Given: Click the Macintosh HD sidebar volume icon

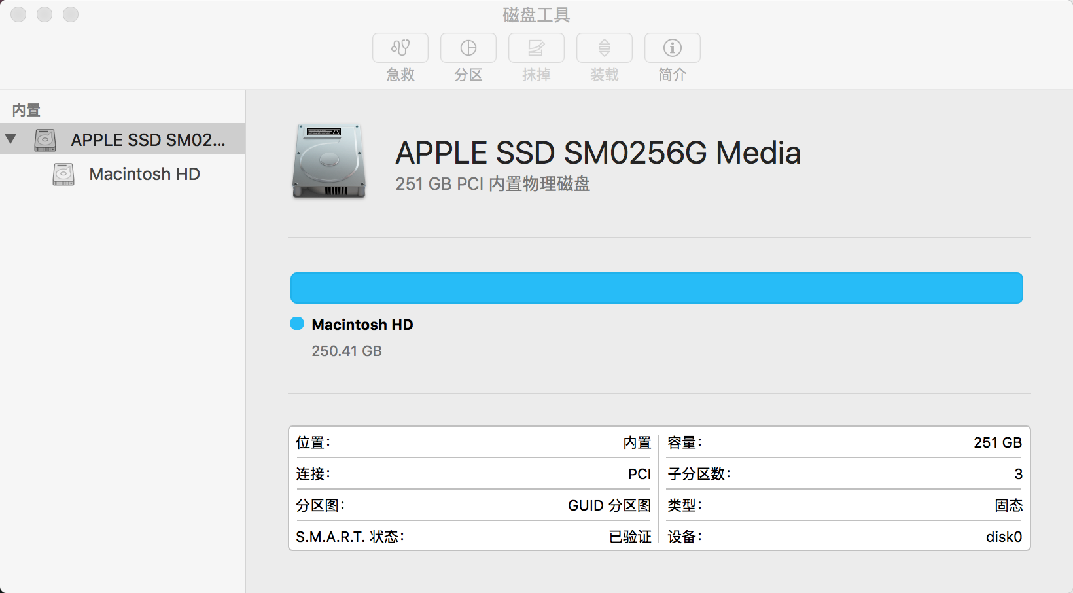Looking at the screenshot, I should tap(63, 174).
